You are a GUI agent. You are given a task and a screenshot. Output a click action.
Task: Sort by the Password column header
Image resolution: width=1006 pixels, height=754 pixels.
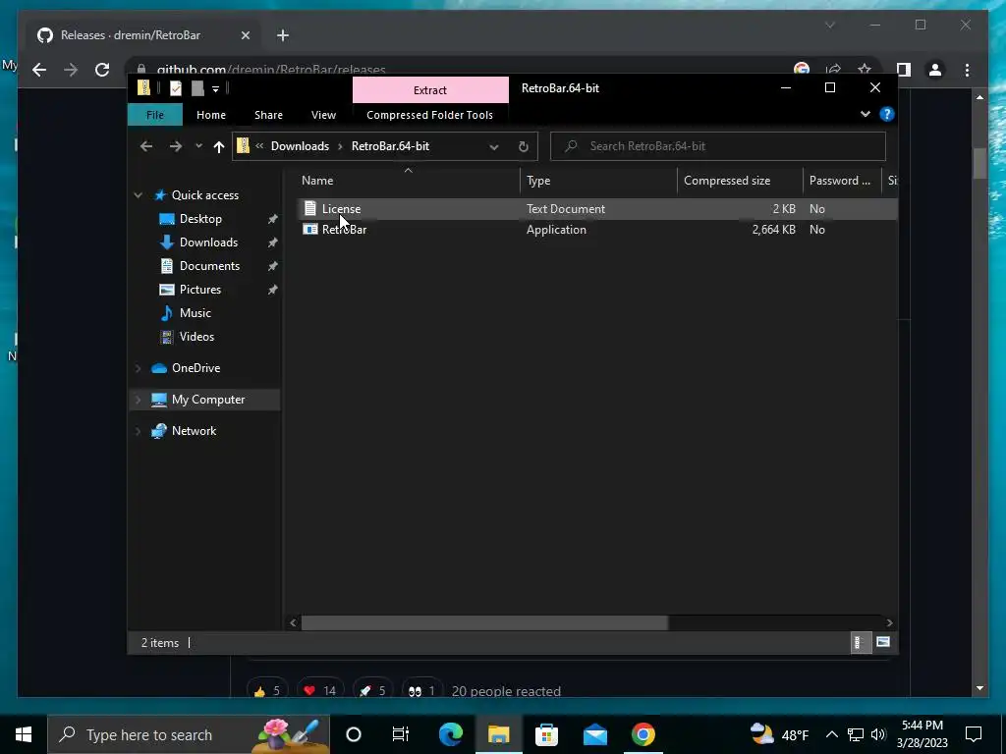842,181
